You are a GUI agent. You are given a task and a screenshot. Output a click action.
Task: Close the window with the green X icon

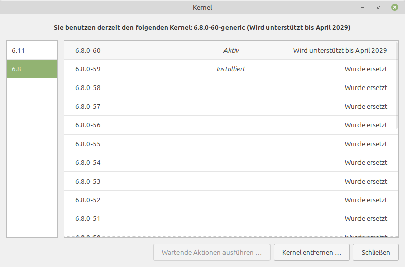(x=394, y=7)
